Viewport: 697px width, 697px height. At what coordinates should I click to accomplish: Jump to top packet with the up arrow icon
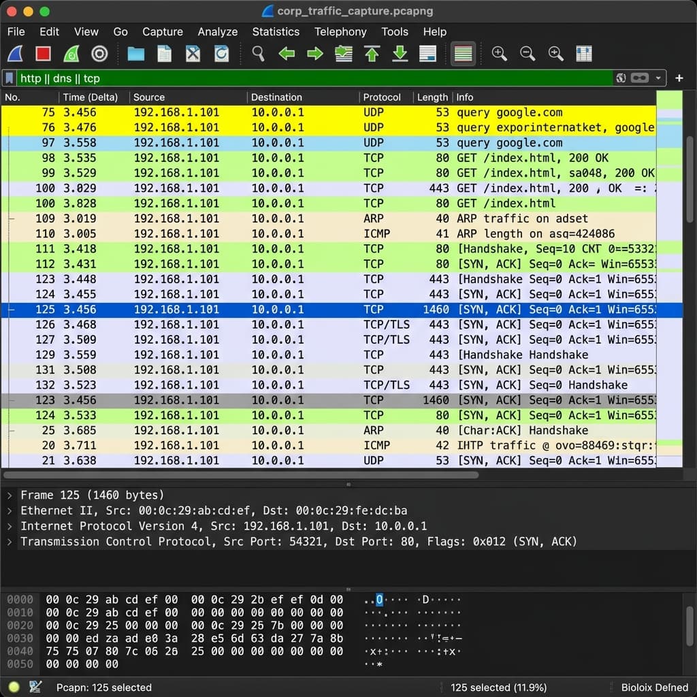[x=372, y=54]
